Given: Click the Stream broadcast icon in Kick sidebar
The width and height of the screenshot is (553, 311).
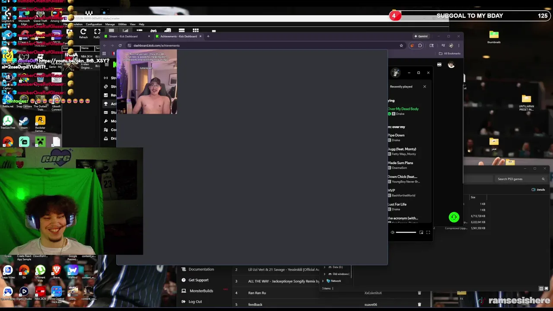Looking at the screenshot, I should click(106, 78).
